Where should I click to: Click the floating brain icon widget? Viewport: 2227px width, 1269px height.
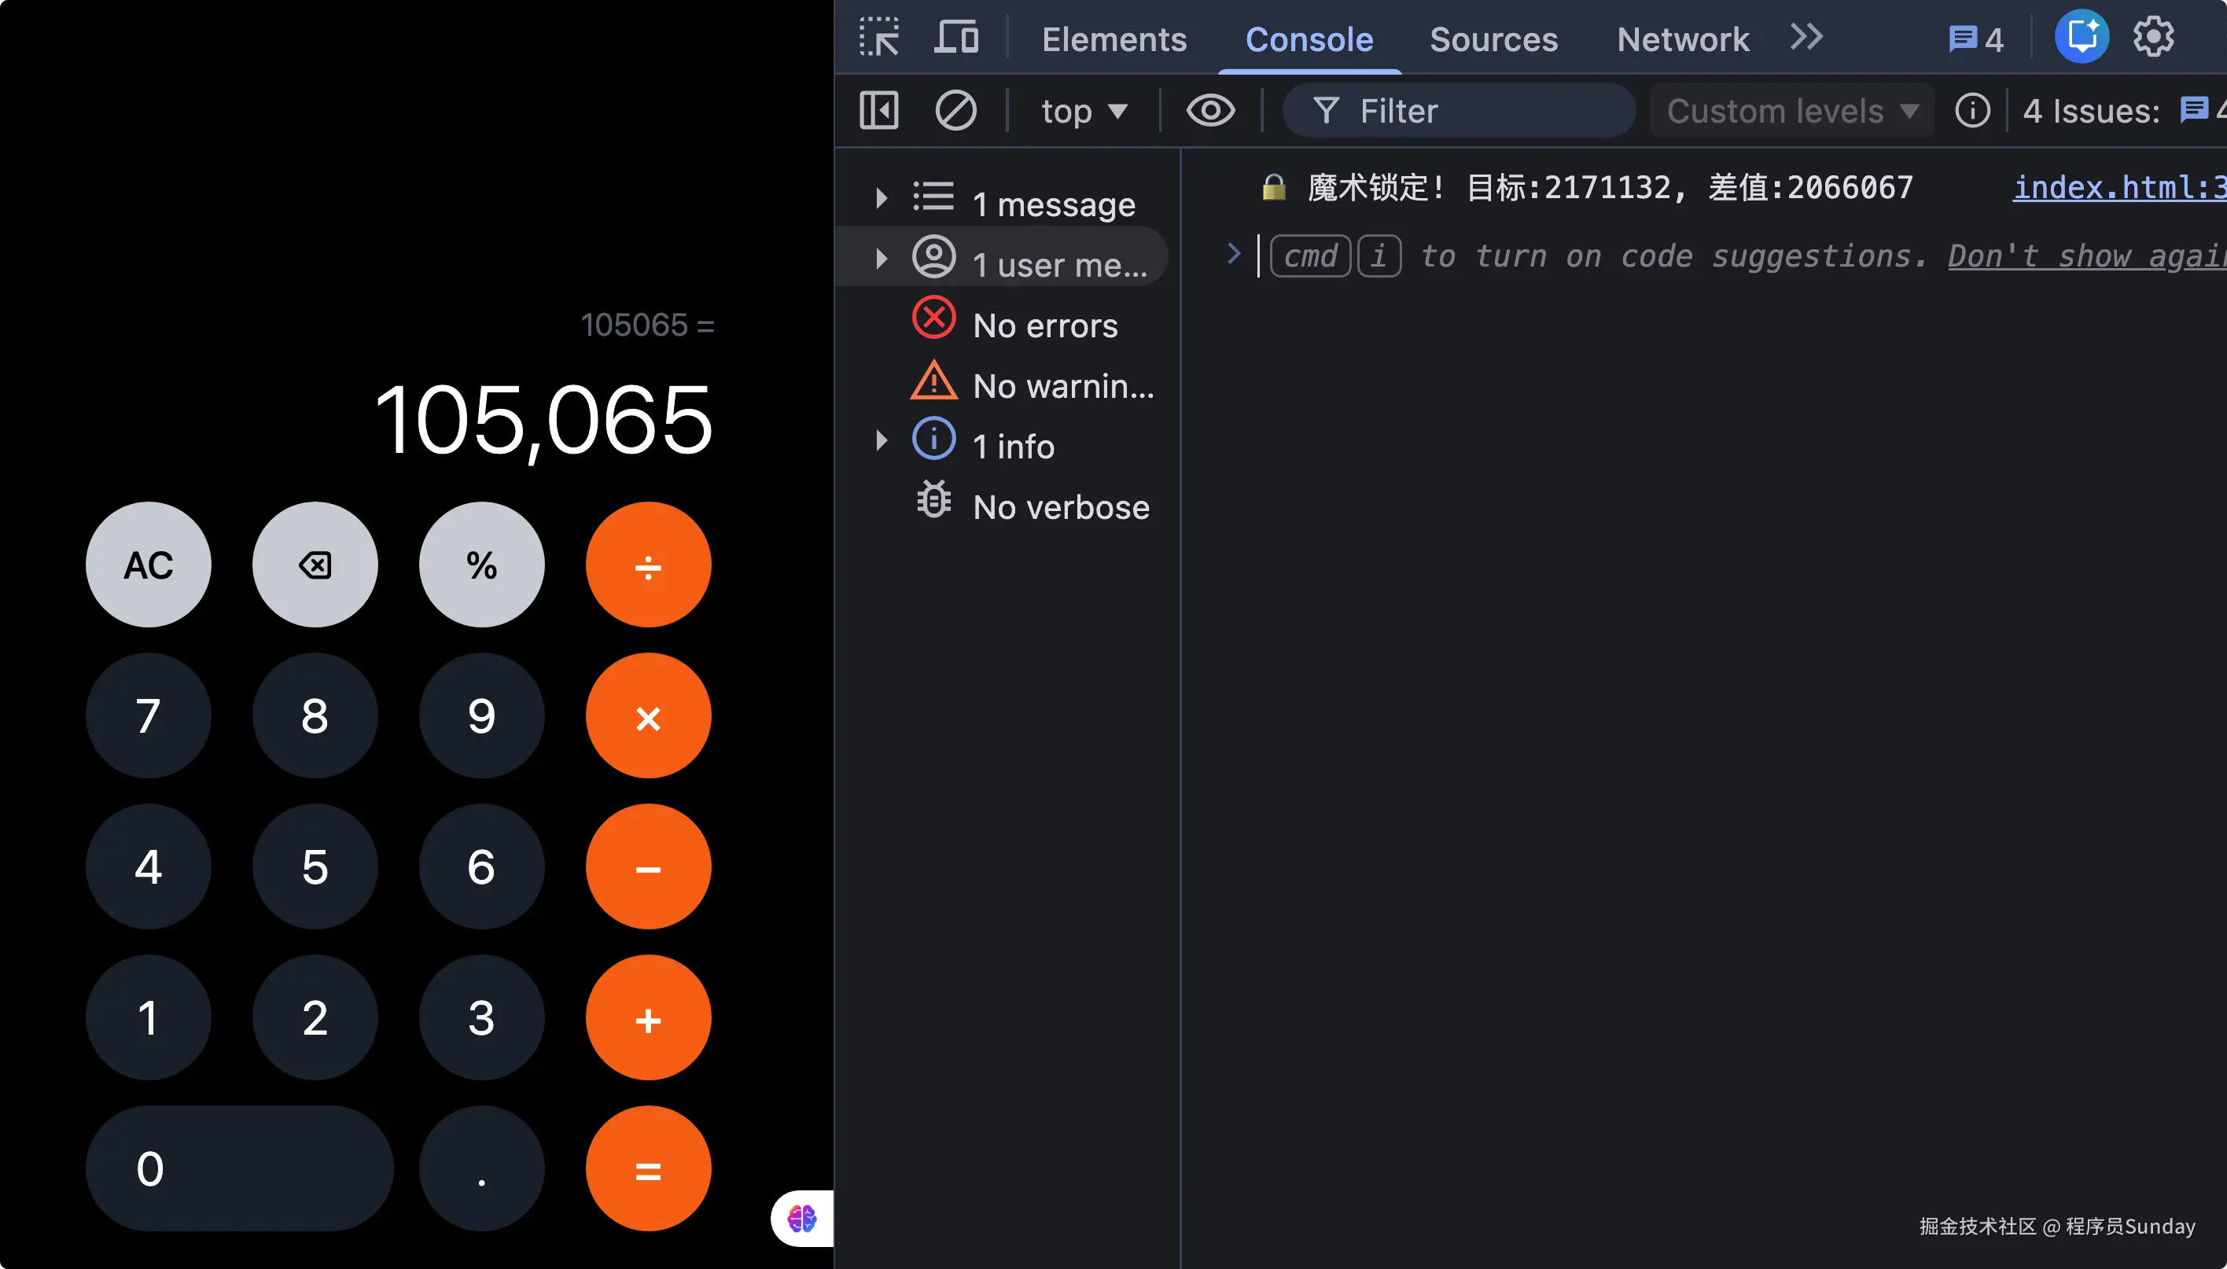coord(802,1218)
